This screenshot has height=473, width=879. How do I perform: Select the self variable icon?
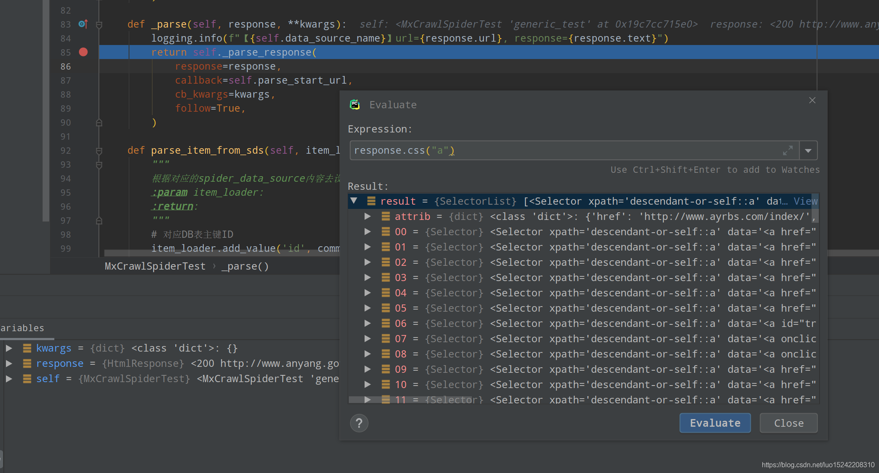tap(27, 379)
